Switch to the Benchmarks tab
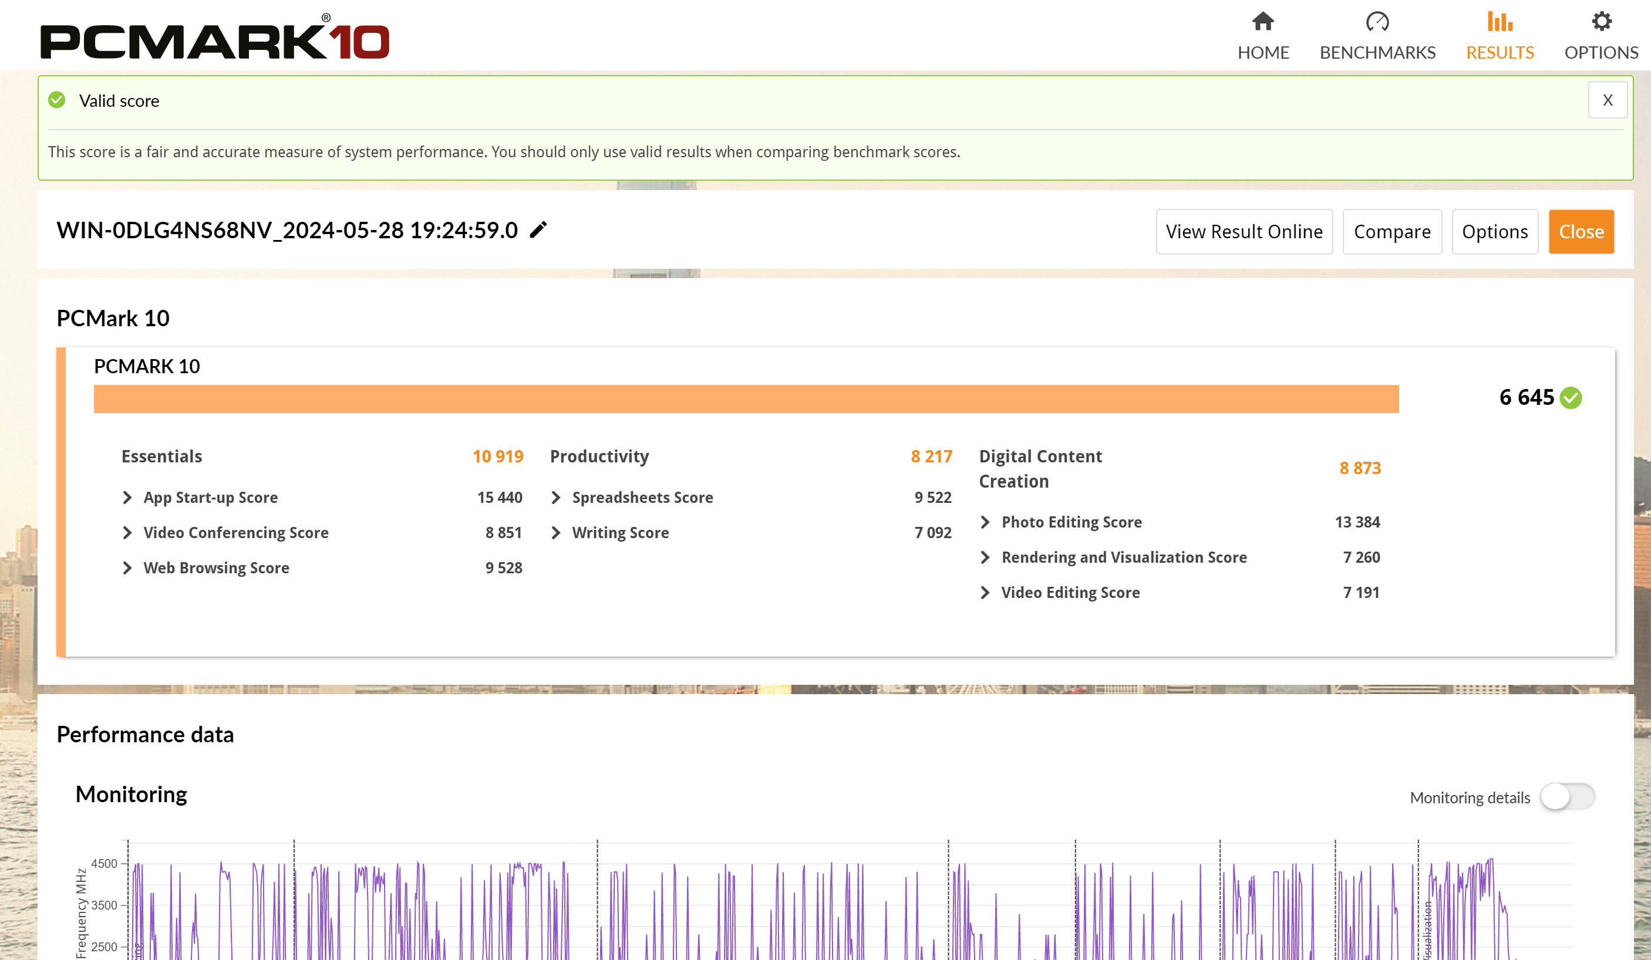 point(1377,36)
